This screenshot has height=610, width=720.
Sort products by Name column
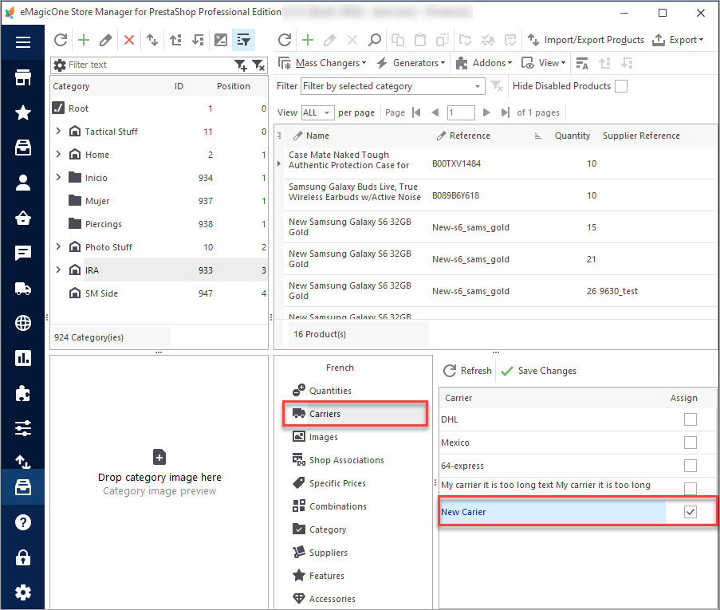point(317,136)
